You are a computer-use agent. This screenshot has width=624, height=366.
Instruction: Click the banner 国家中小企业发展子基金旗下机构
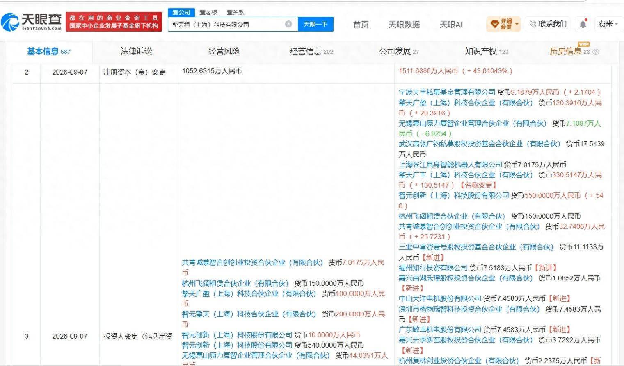[114, 25]
